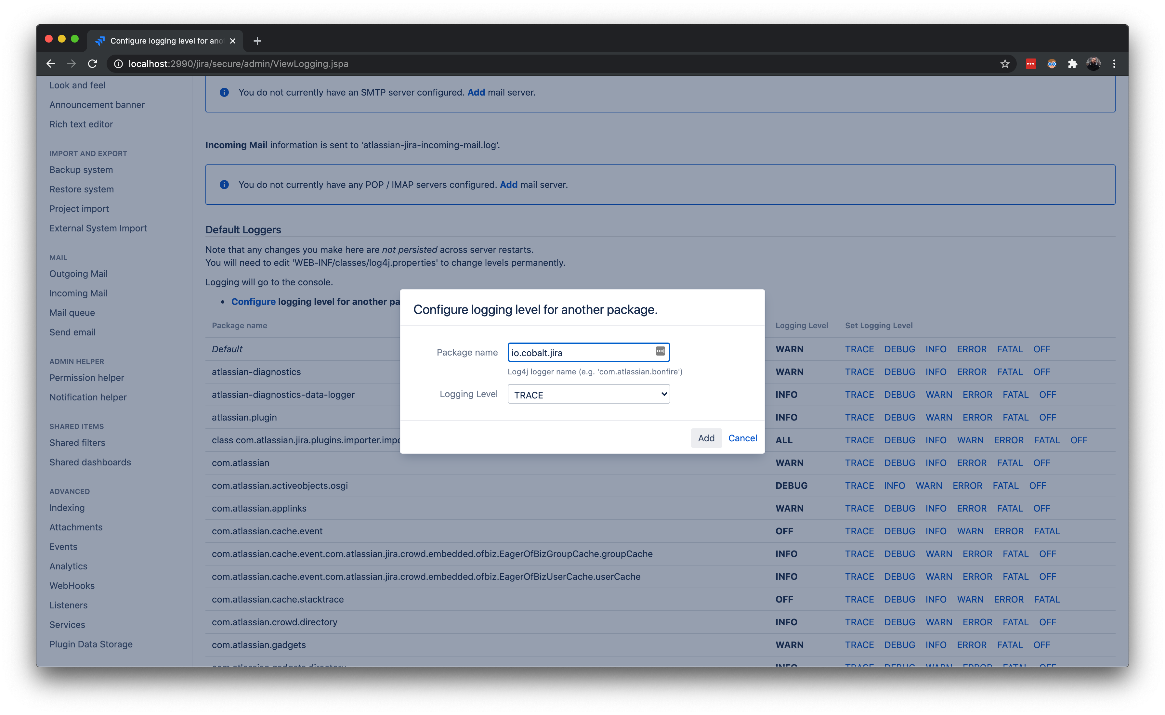Close the Configure logging level tab
The image size is (1165, 715).
pos(233,41)
